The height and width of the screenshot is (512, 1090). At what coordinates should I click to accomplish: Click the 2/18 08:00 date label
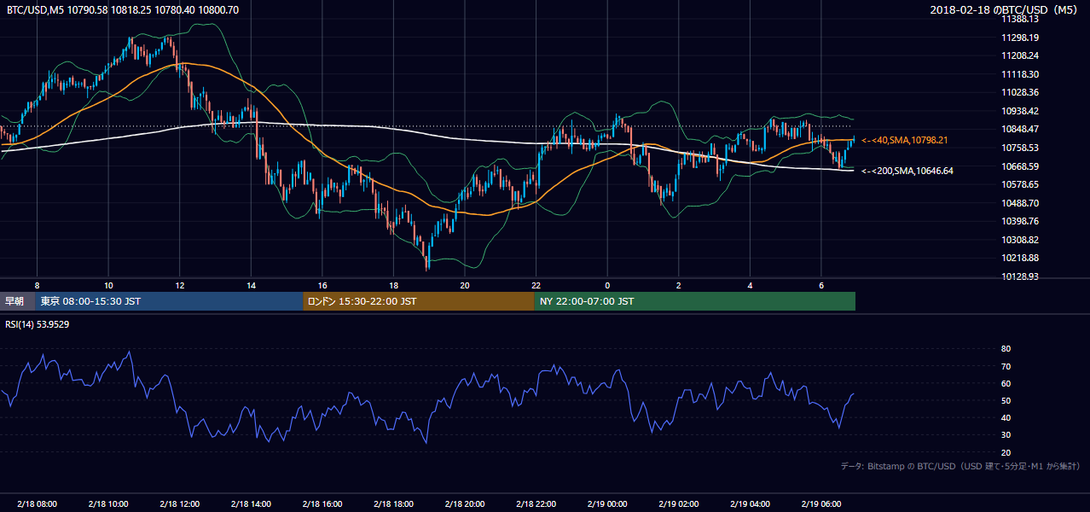pos(37,504)
